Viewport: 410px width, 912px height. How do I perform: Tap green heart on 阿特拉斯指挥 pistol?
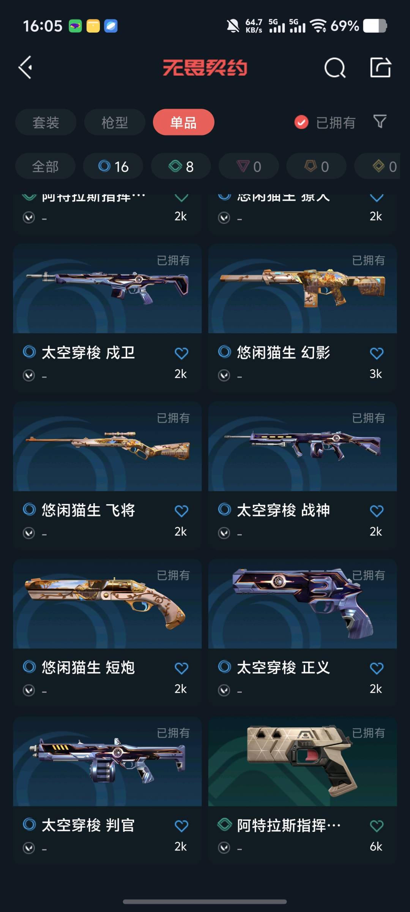[x=377, y=825]
